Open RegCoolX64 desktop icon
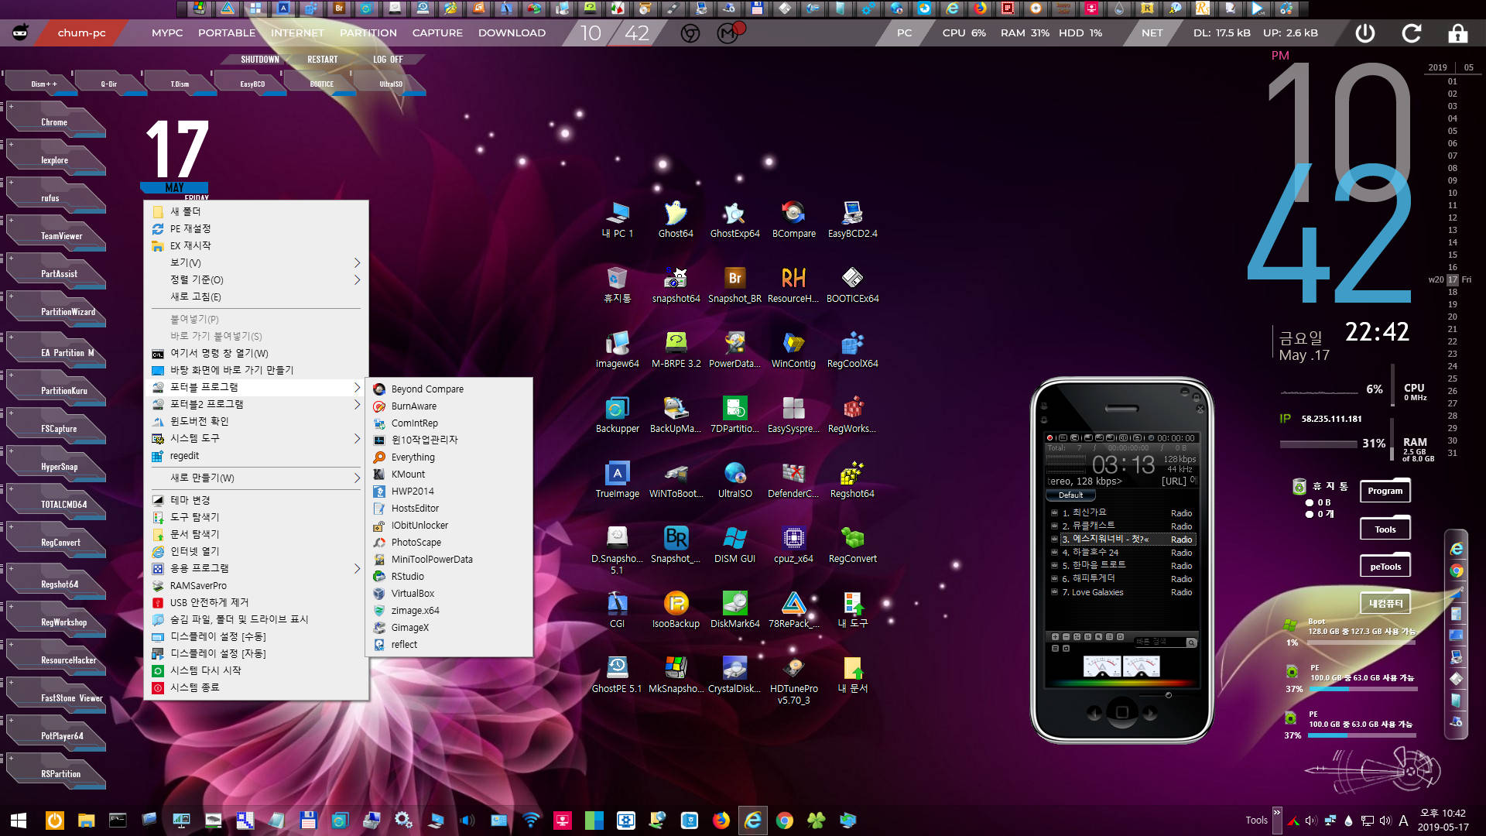Viewport: 1486px width, 836px height. (852, 350)
